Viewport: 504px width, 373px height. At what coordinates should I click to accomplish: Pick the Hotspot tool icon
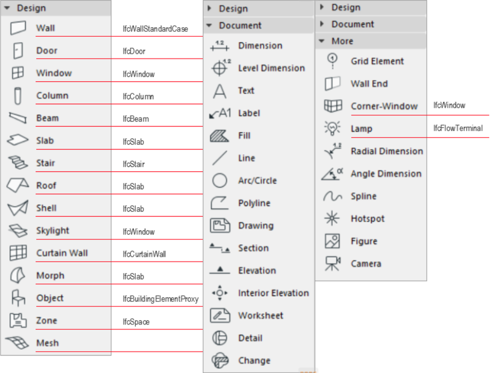pos(332,219)
